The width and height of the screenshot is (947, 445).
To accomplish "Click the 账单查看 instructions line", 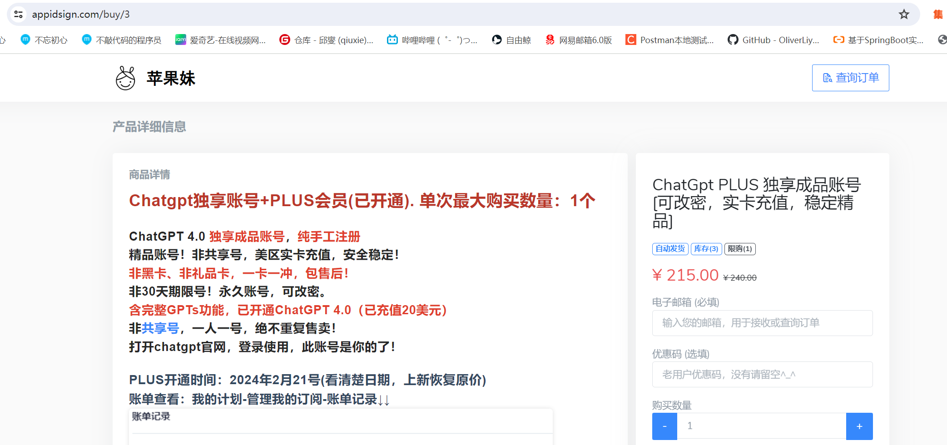I will pos(259,399).
